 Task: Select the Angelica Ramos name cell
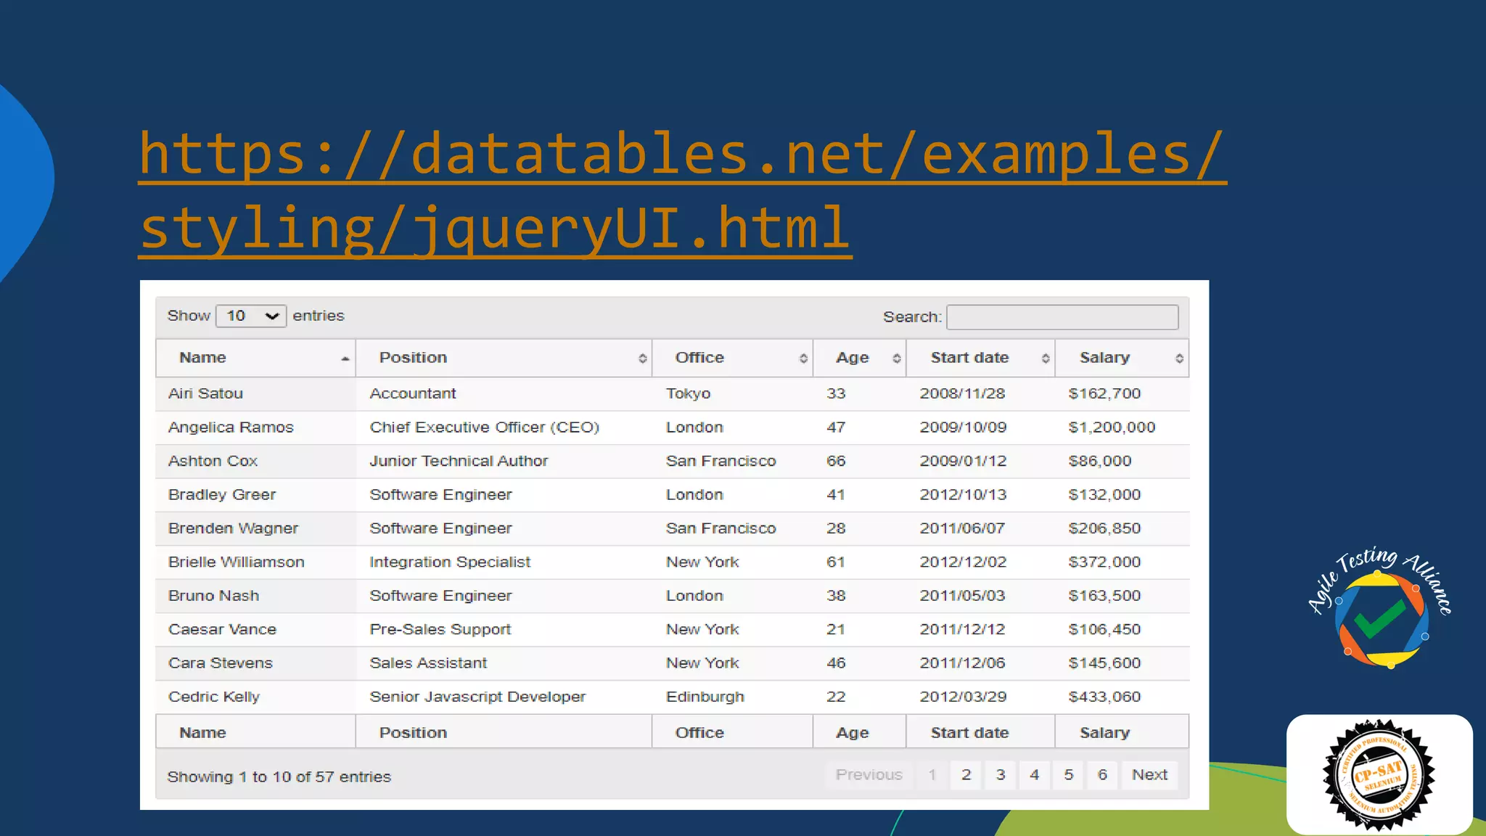tap(255, 427)
